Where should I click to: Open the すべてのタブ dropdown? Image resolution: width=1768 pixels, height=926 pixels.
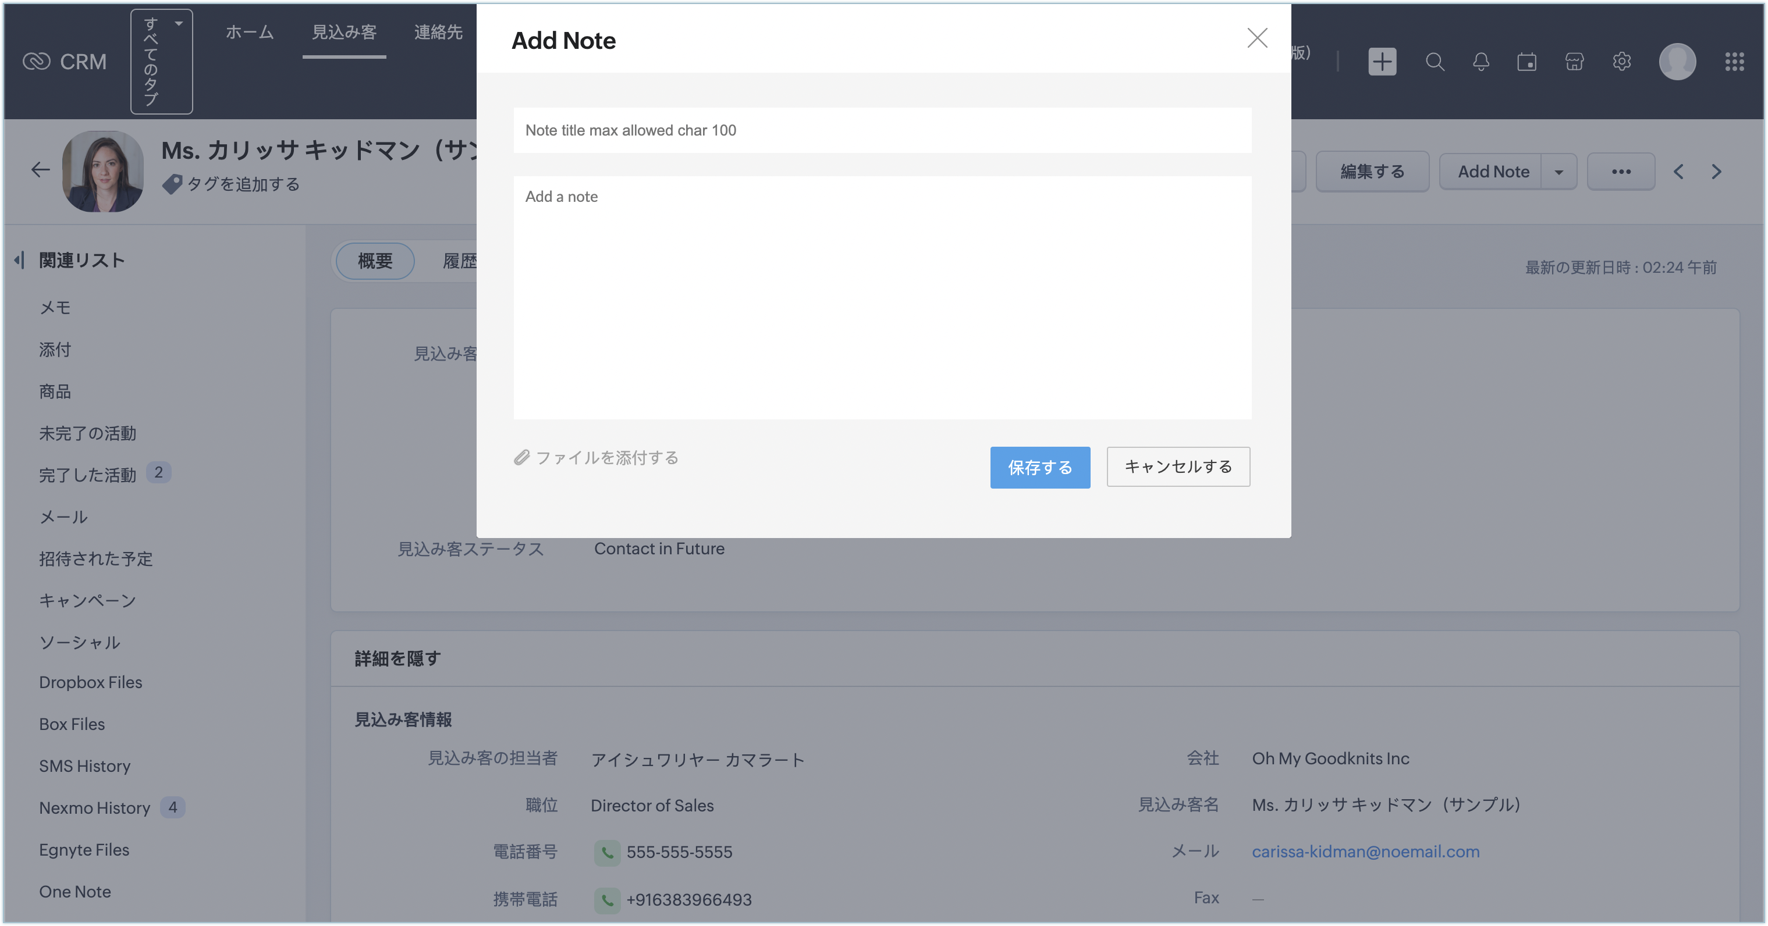click(161, 60)
